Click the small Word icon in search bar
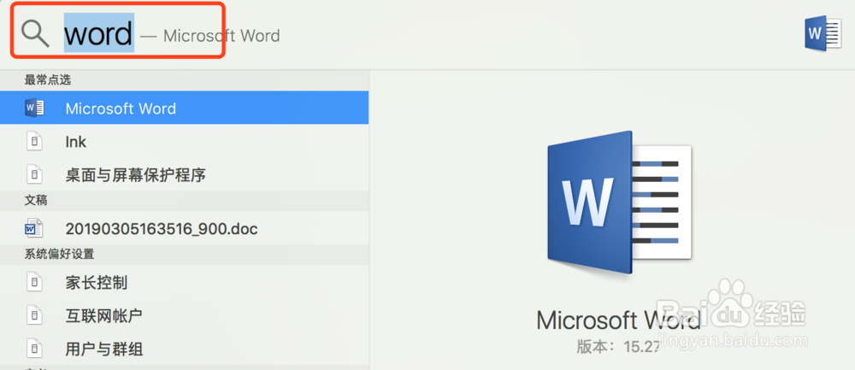Screen dimensions: 855x370 (x=823, y=34)
